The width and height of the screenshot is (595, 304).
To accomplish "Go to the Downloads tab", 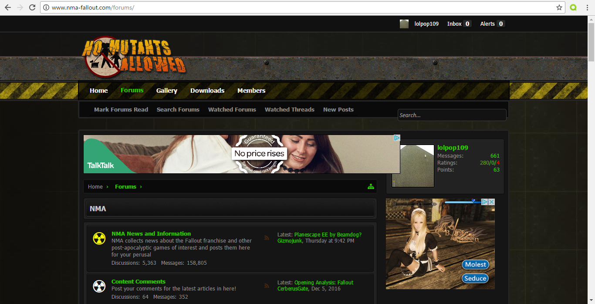I will pyautogui.click(x=207, y=91).
